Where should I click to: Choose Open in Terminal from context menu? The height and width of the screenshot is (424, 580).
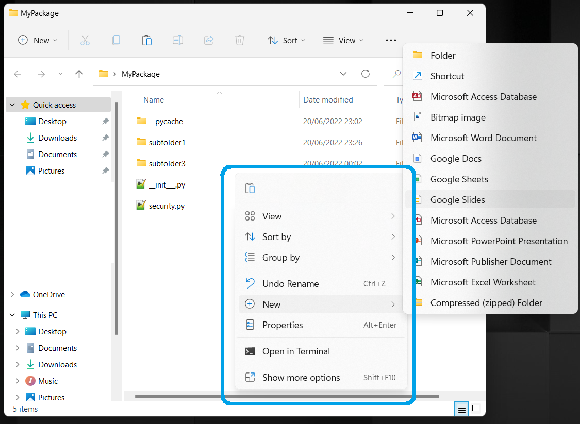(x=296, y=351)
